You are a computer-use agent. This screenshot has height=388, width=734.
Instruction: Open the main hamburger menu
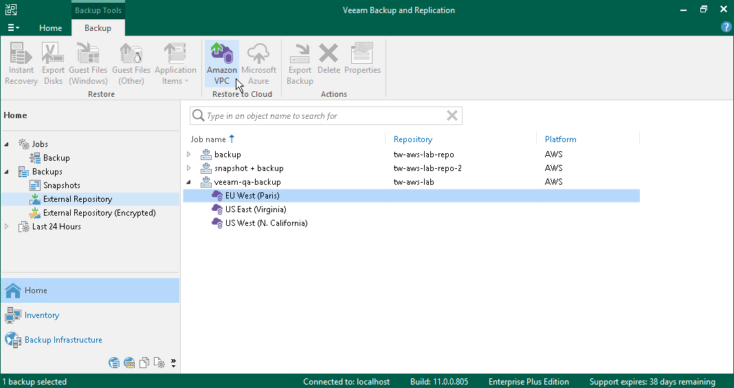click(x=13, y=28)
